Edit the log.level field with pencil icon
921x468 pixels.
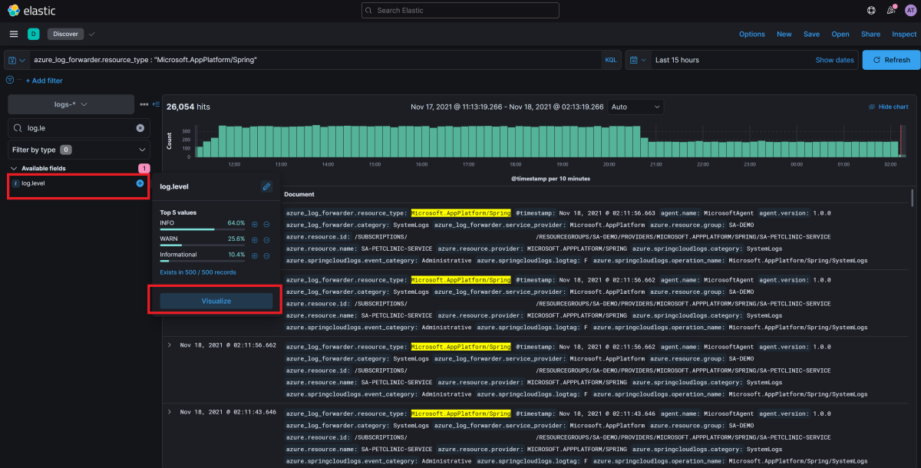click(266, 186)
